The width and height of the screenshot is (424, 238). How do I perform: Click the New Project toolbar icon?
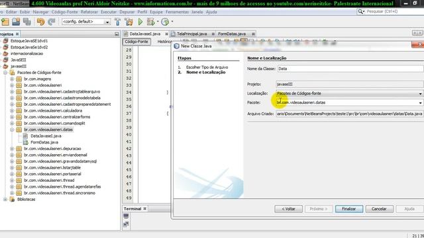5,22
